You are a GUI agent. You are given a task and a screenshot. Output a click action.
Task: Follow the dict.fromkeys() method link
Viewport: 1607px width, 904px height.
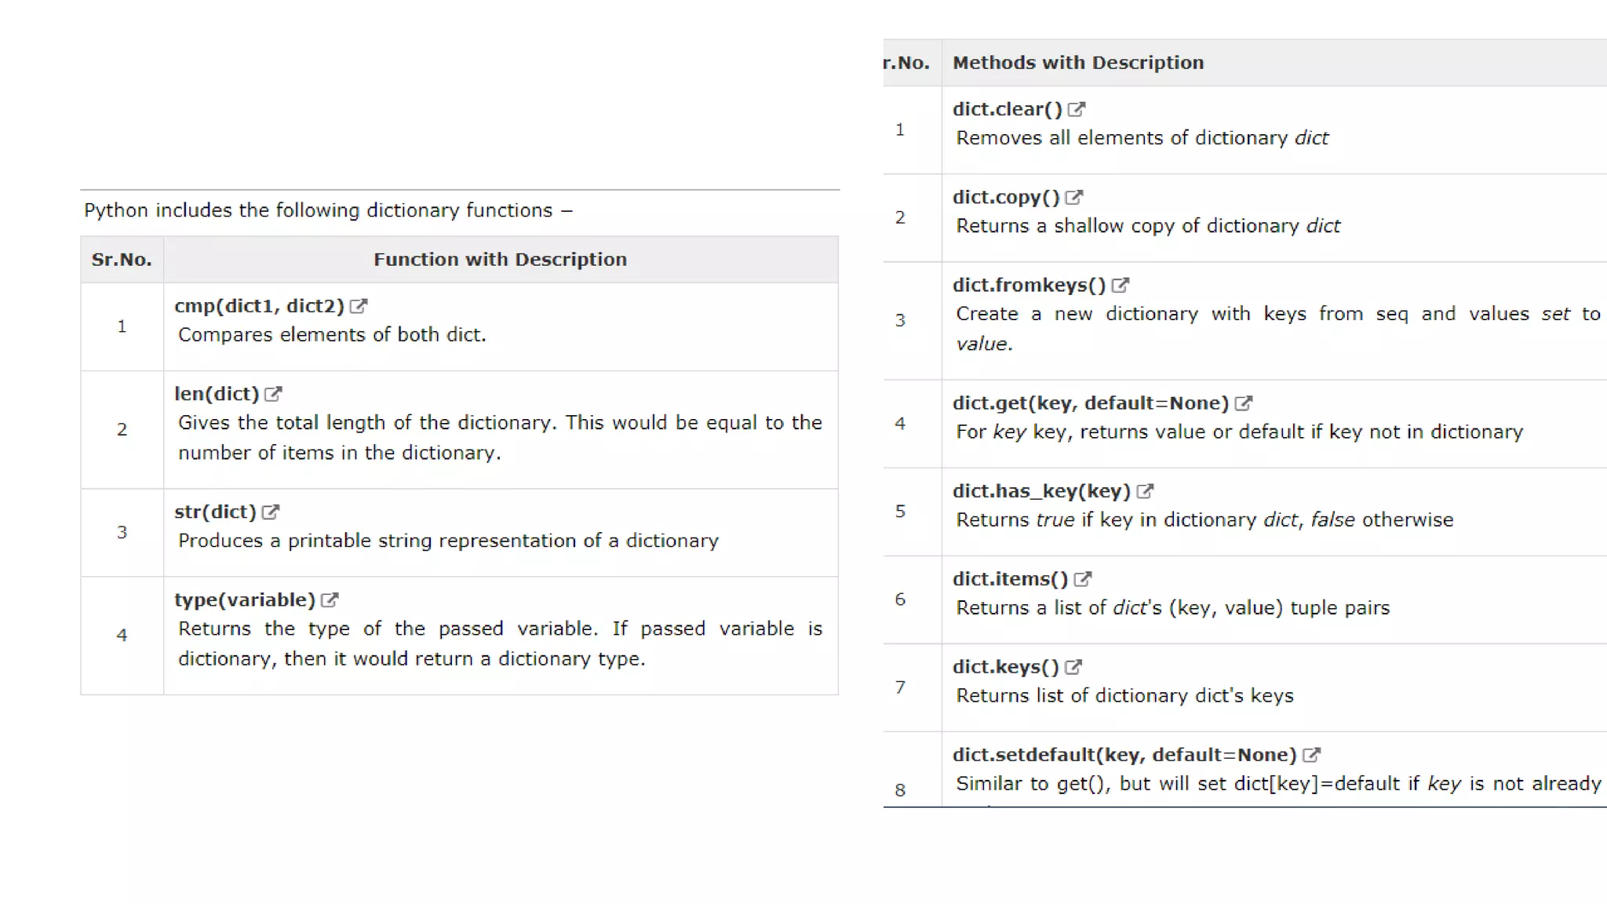pos(1029,286)
